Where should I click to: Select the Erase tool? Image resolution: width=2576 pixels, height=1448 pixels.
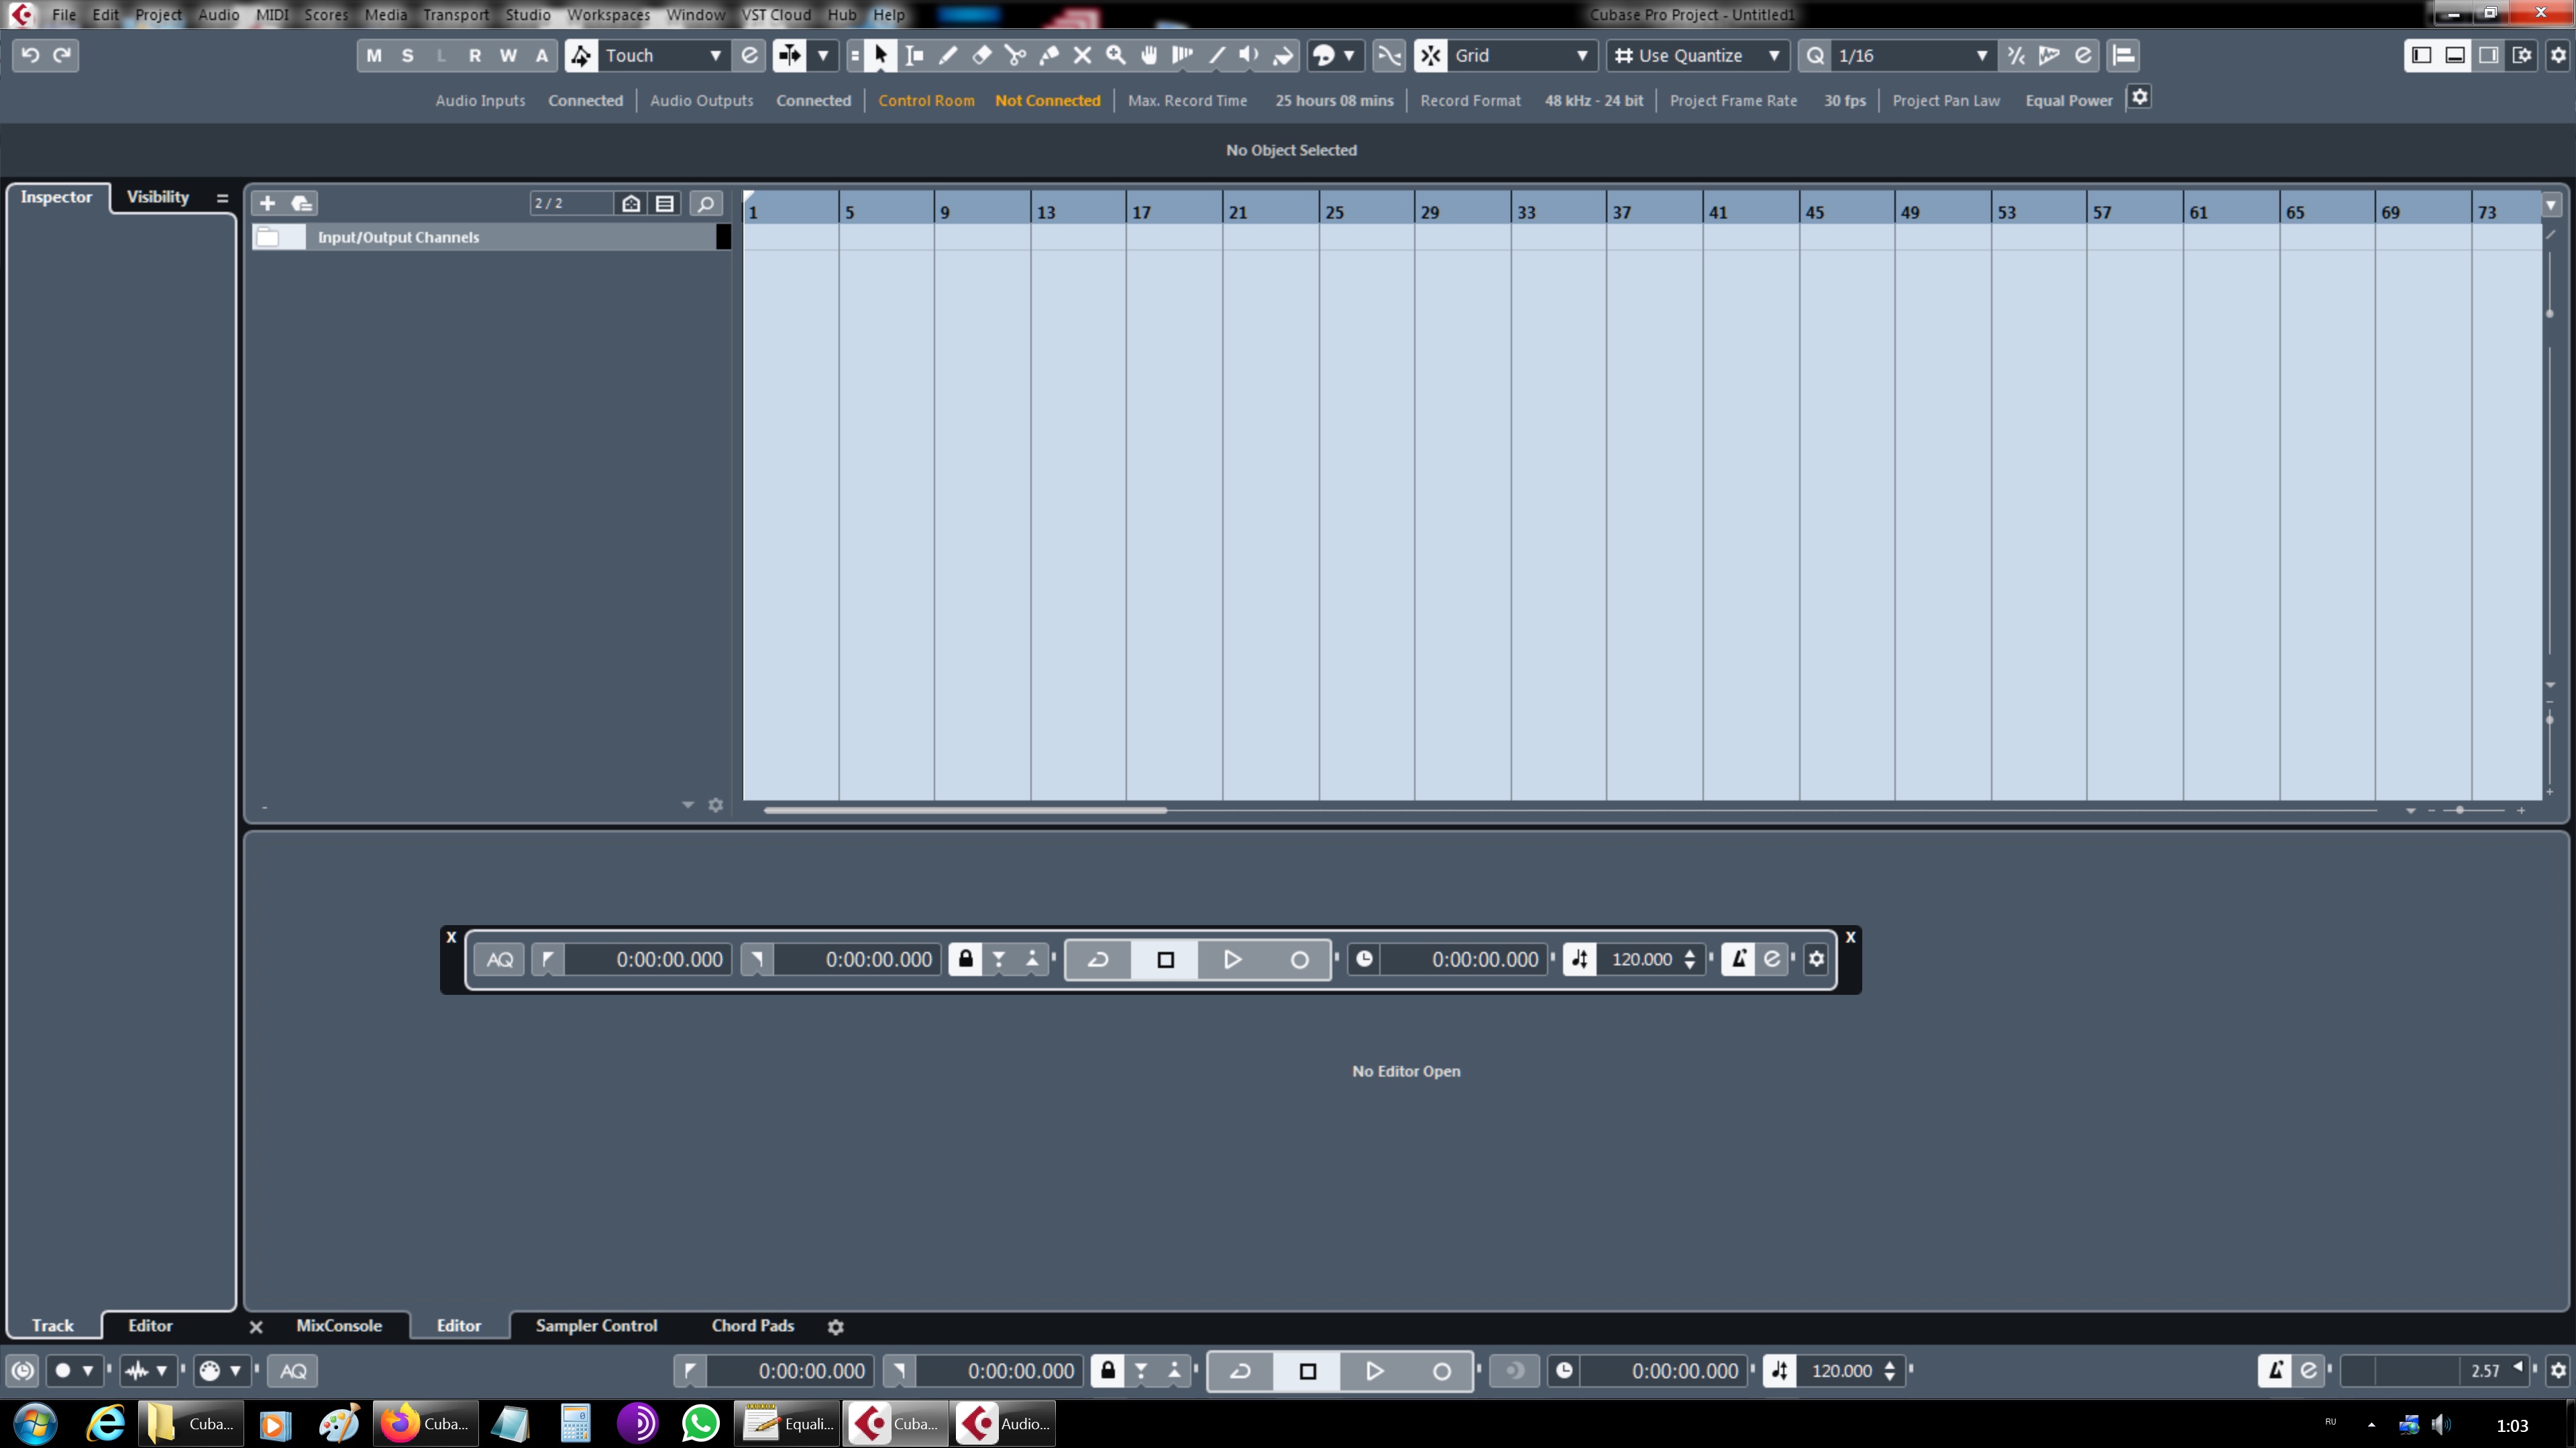[981, 56]
